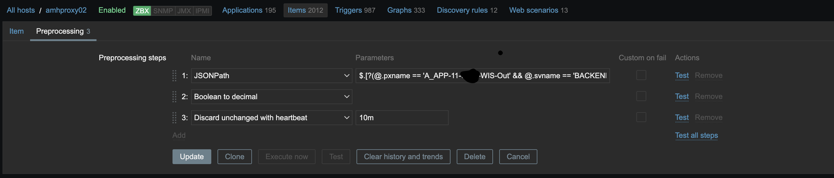The image size is (834, 178).
Task: Open Discard unchanged with heartbeat dropdown
Action: click(271, 118)
